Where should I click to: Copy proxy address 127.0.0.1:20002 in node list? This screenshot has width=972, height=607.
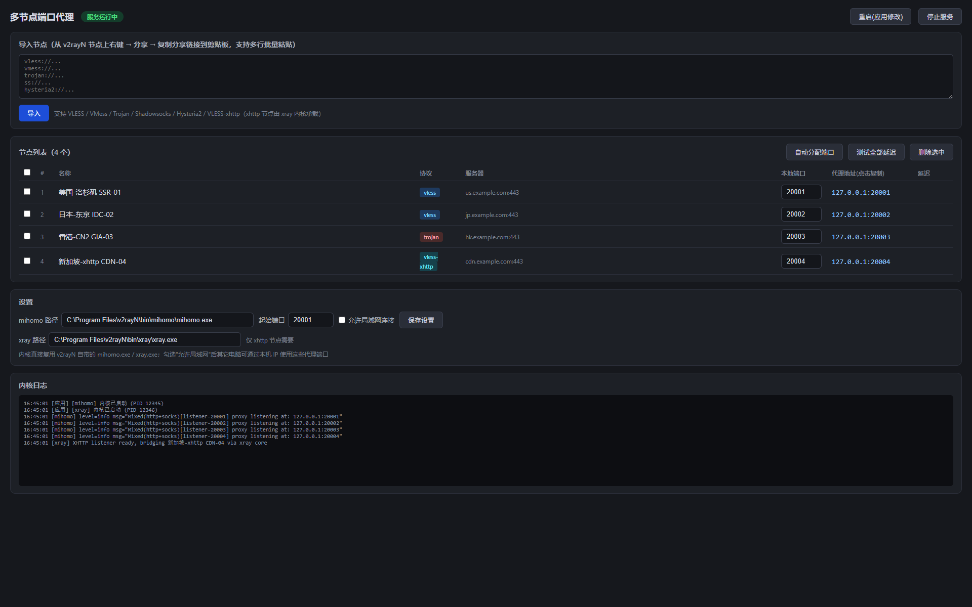[x=861, y=215]
